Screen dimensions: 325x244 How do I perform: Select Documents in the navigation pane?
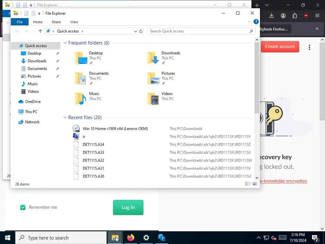click(x=37, y=69)
